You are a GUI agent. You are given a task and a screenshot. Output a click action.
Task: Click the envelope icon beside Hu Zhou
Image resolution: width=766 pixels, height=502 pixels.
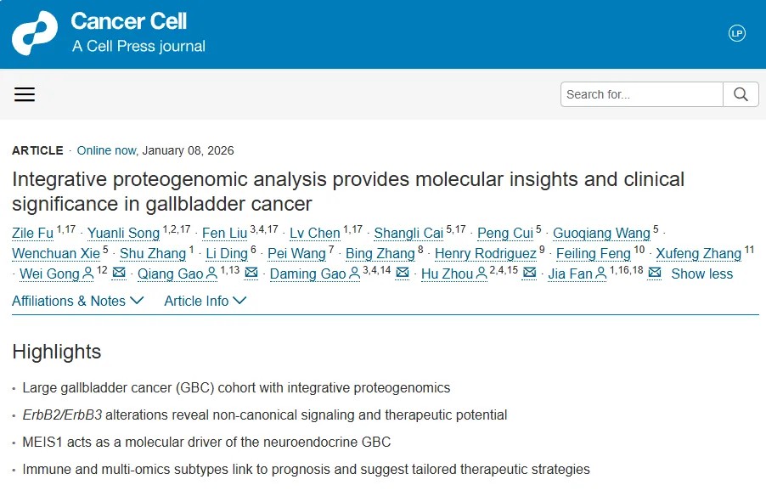tap(529, 274)
